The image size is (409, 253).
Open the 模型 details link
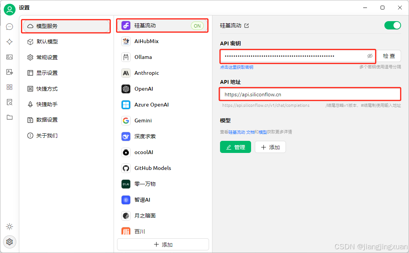click(263, 132)
